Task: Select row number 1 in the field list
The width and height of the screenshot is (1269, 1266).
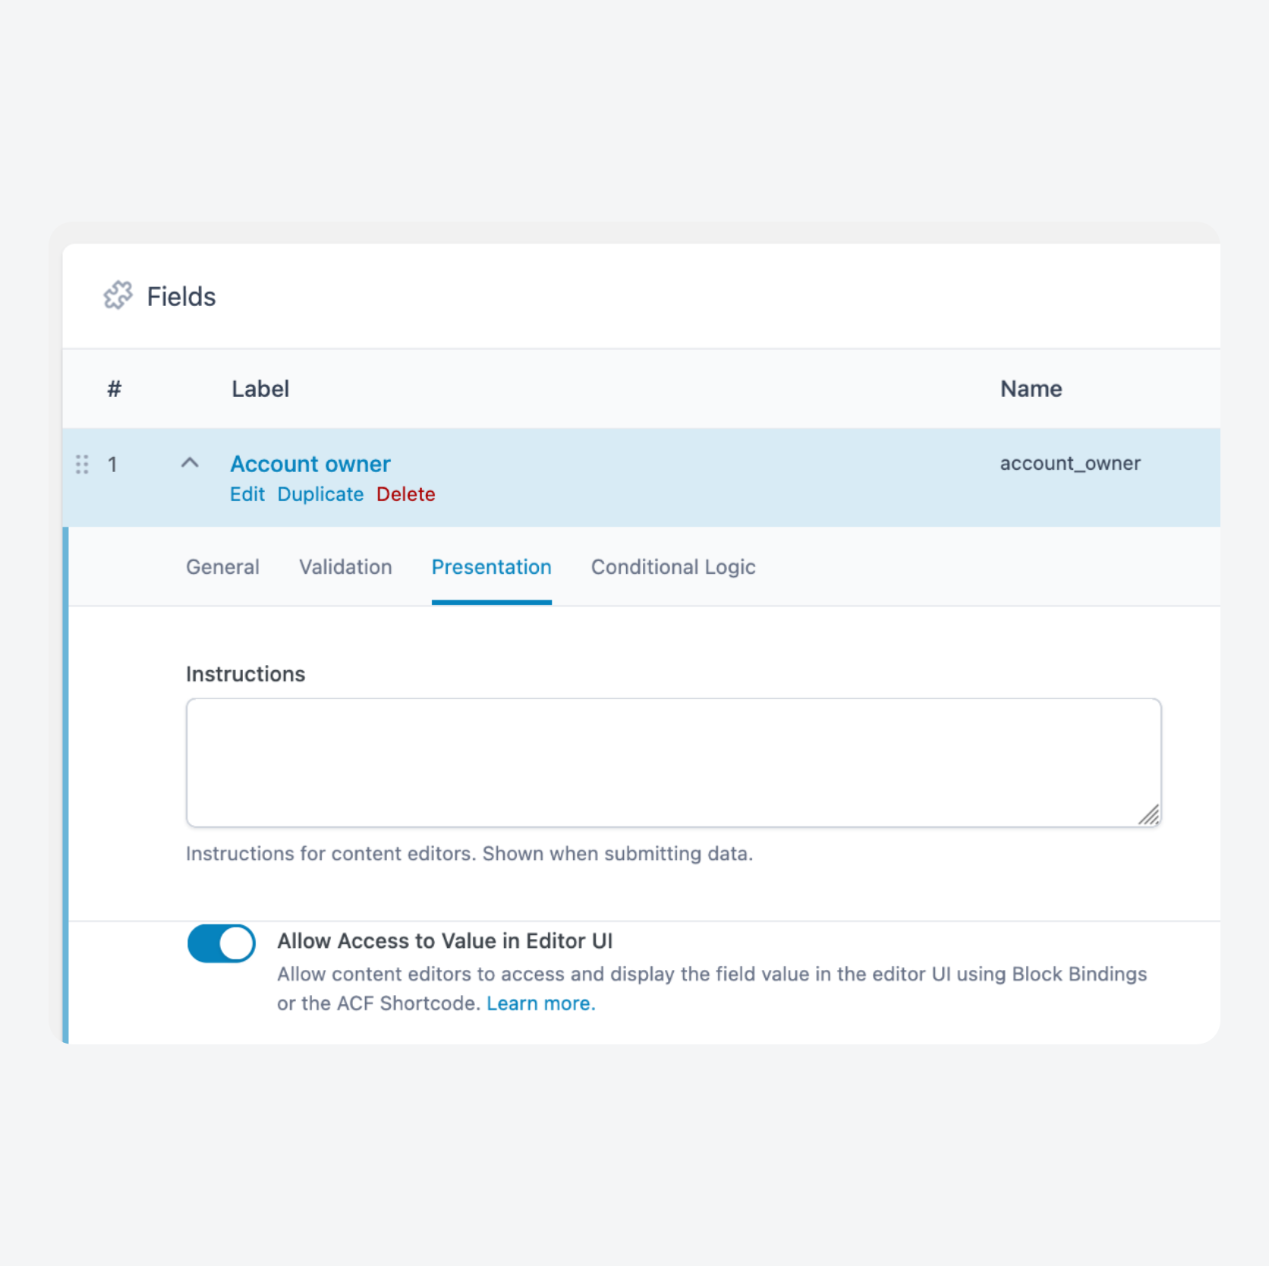Action: (x=113, y=464)
